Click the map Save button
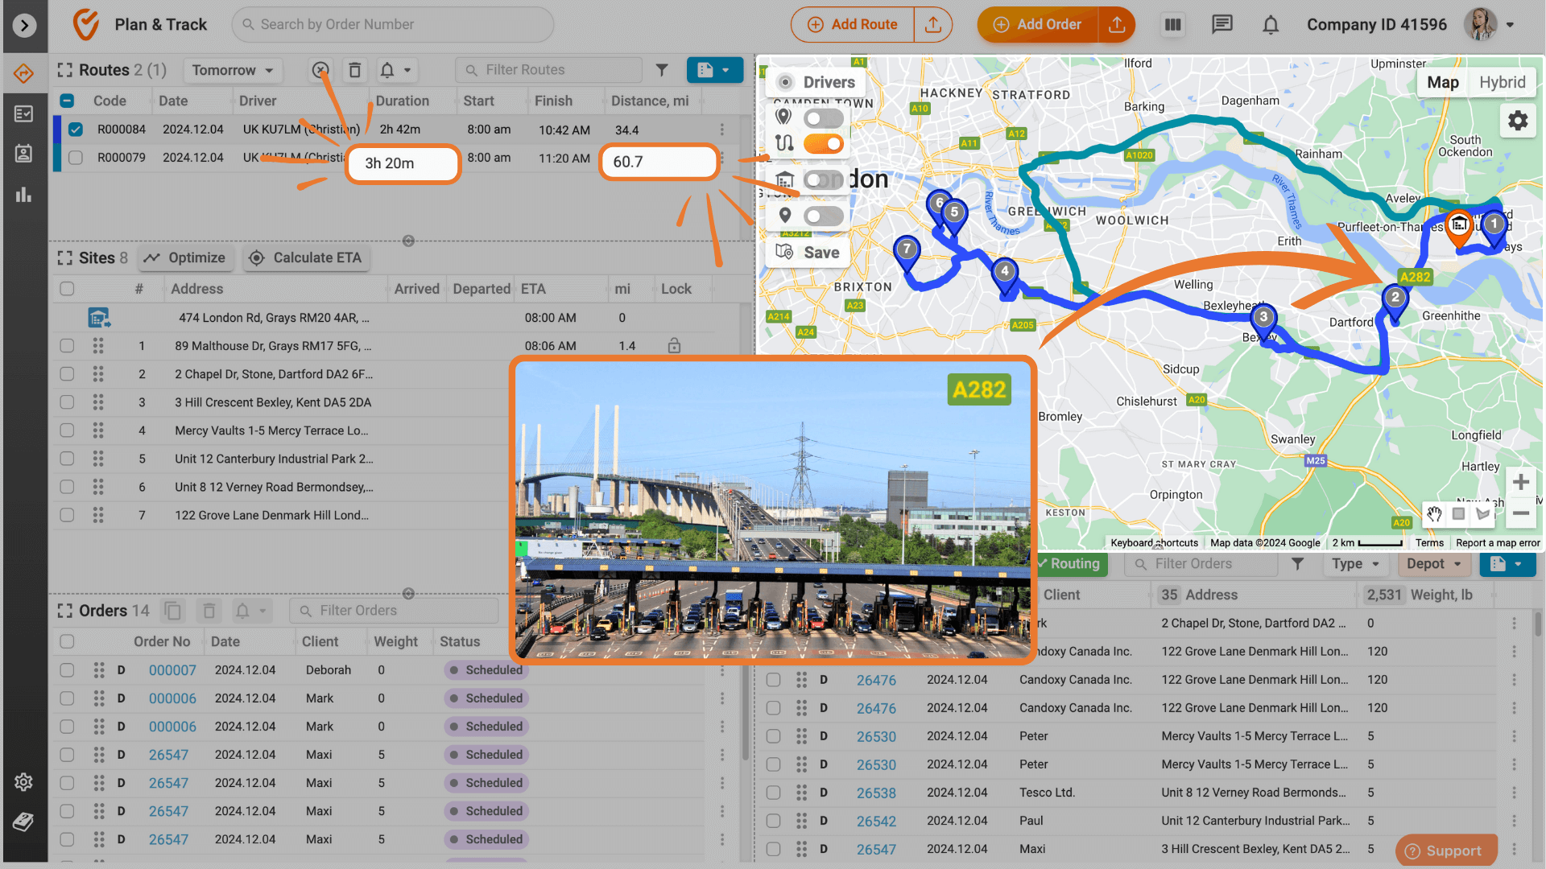This screenshot has width=1546, height=869. pos(808,253)
